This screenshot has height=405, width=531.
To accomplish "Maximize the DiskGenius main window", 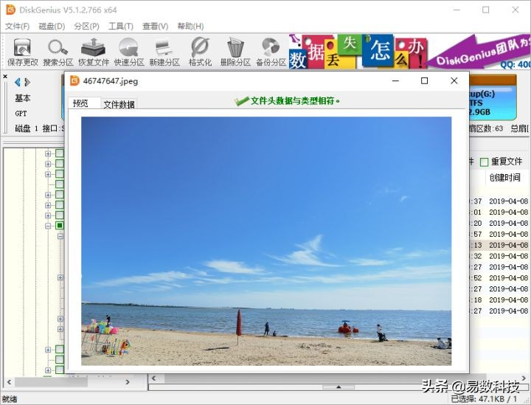I will coord(485,10).
